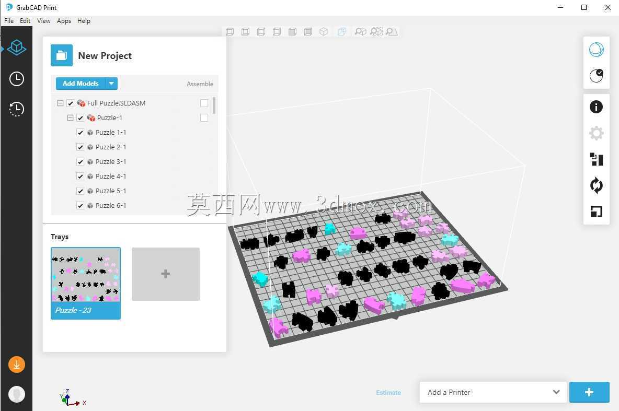Click the arrange tray icon
The height and width of the screenshot is (411, 619).
(596, 159)
